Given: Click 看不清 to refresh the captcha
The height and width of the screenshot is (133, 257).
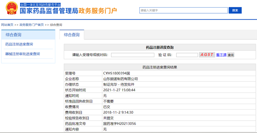Looking at the screenshot, I should coord(221,55).
